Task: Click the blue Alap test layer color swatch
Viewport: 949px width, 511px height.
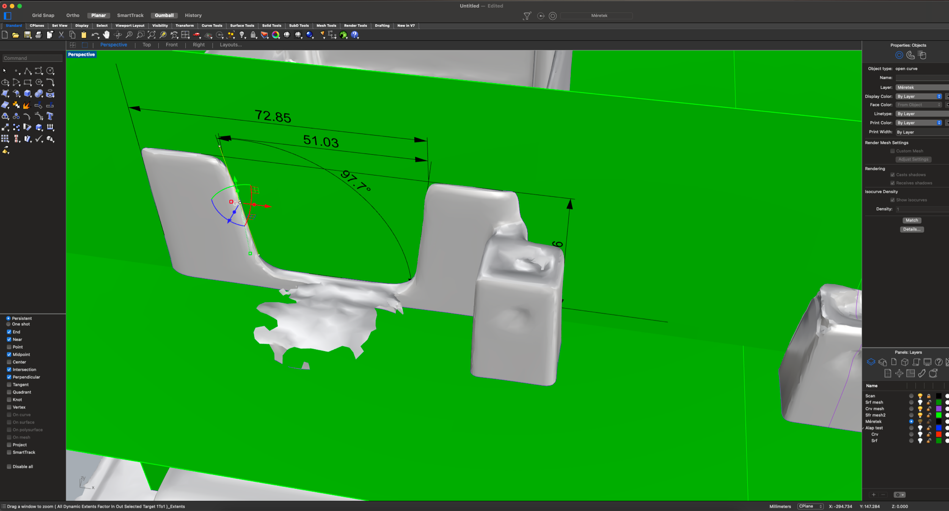Action: tap(939, 428)
